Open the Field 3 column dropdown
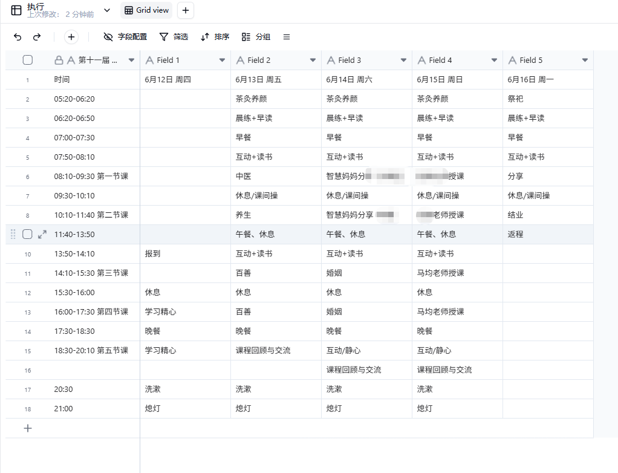The height and width of the screenshot is (473, 618). [403, 60]
